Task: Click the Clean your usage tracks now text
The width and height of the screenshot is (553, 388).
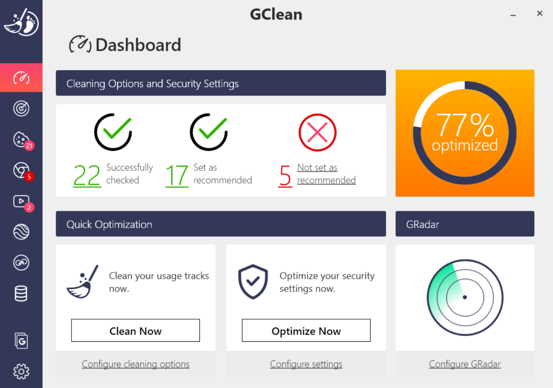Action: point(159,282)
